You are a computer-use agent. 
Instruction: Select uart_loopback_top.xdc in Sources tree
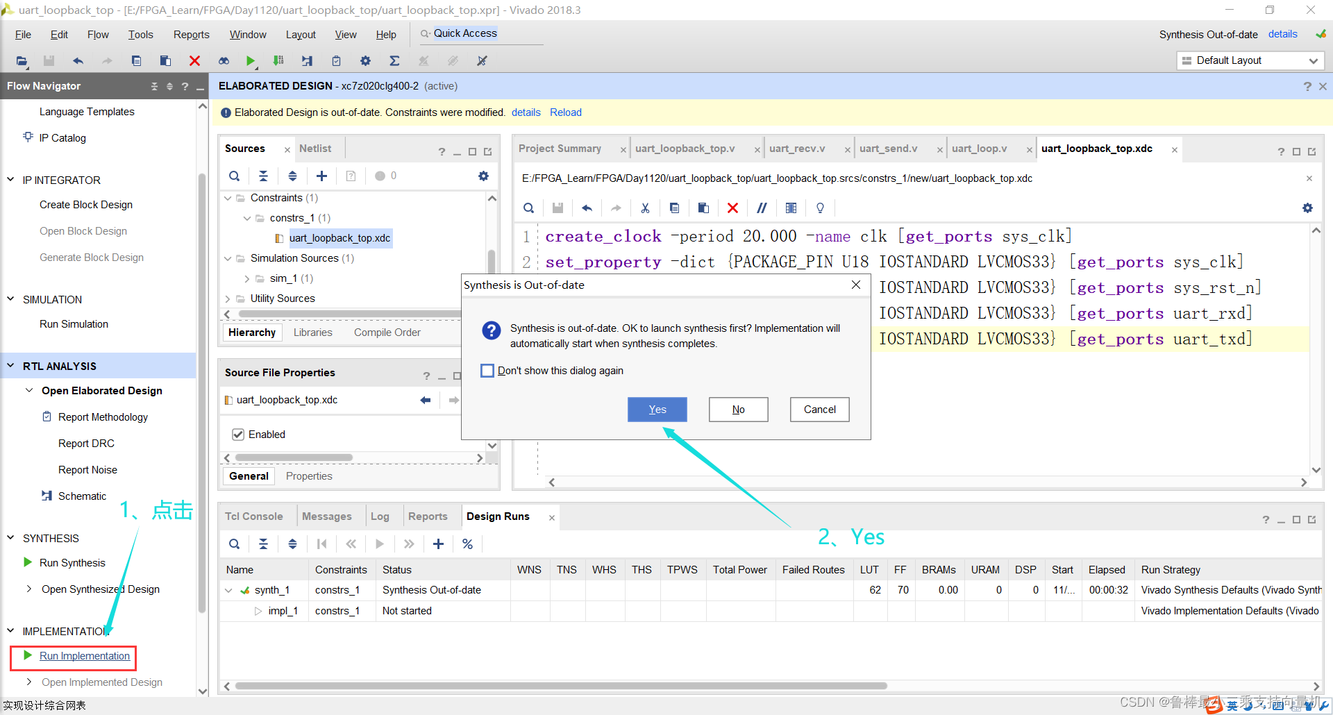[339, 238]
